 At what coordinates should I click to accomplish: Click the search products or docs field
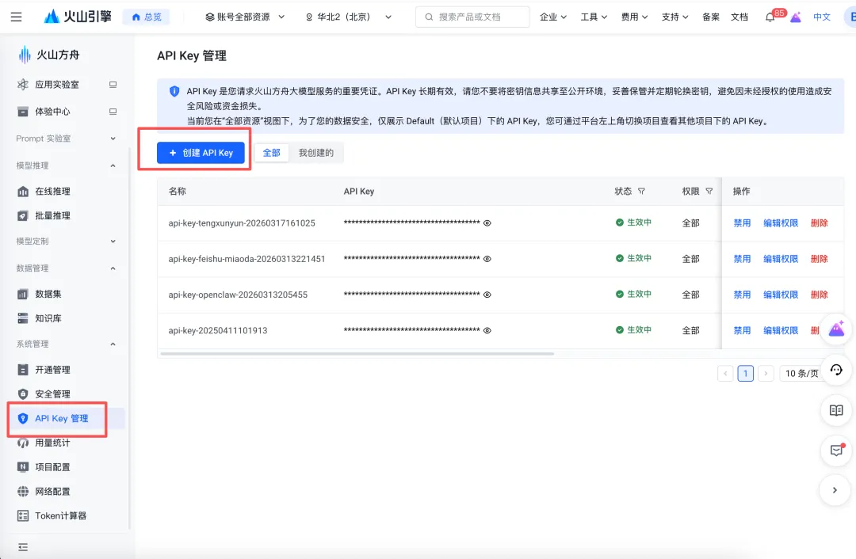[472, 17]
